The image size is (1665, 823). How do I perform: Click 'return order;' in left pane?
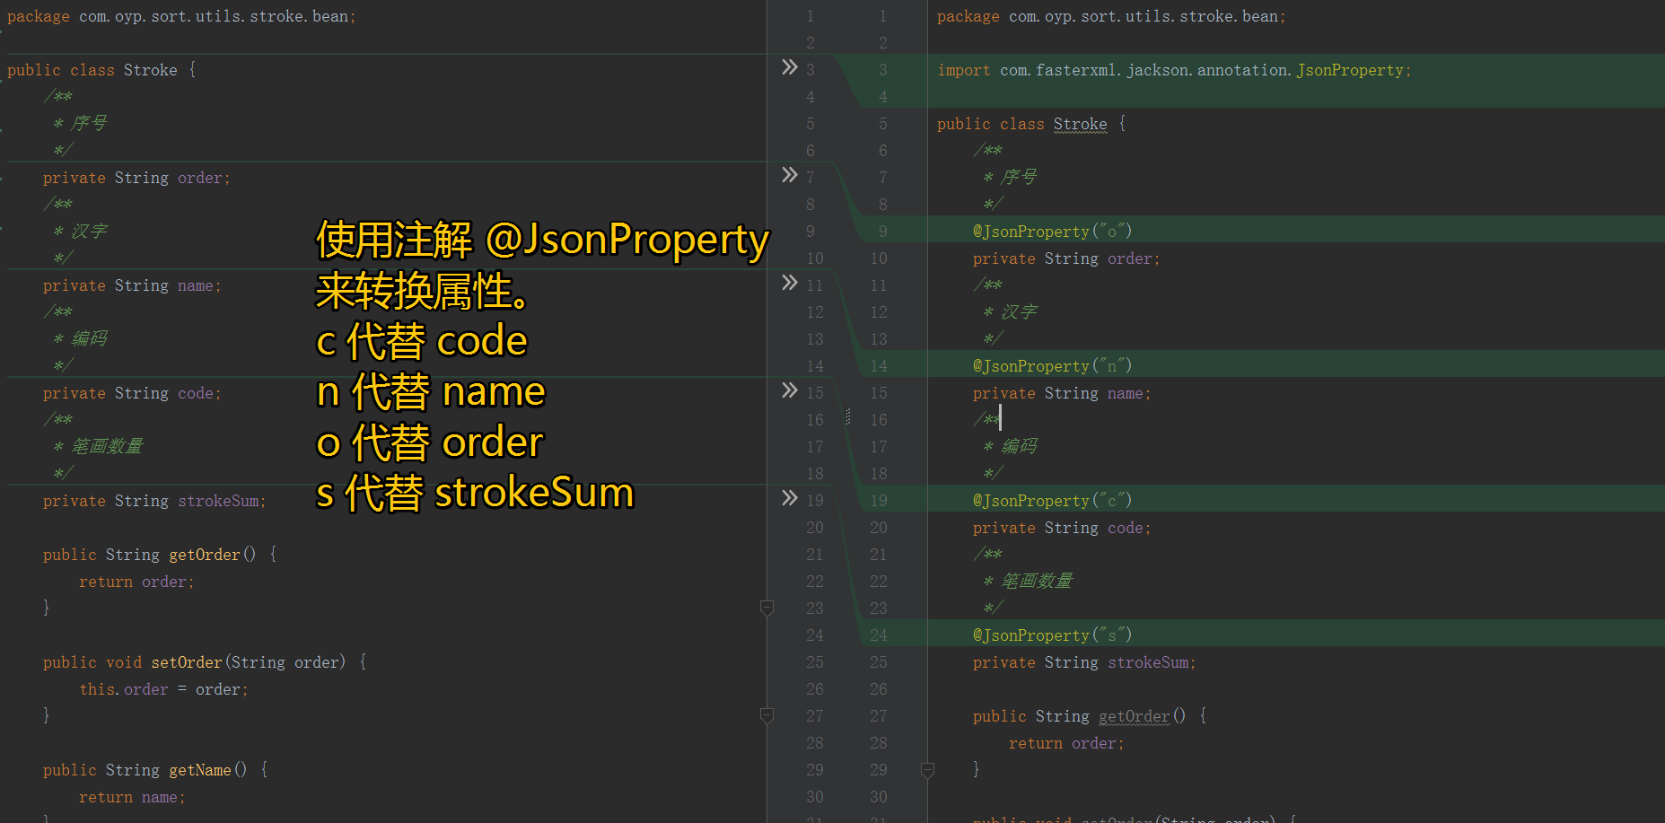[136, 582]
